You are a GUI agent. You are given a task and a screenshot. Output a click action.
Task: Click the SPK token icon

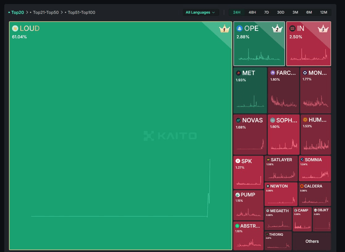point(238,161)
